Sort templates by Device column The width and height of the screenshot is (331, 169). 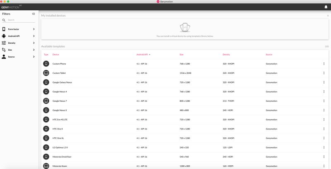pos(56,54)
